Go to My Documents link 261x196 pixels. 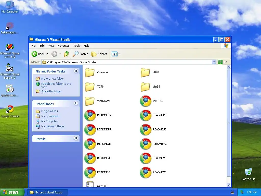(50, 116)
